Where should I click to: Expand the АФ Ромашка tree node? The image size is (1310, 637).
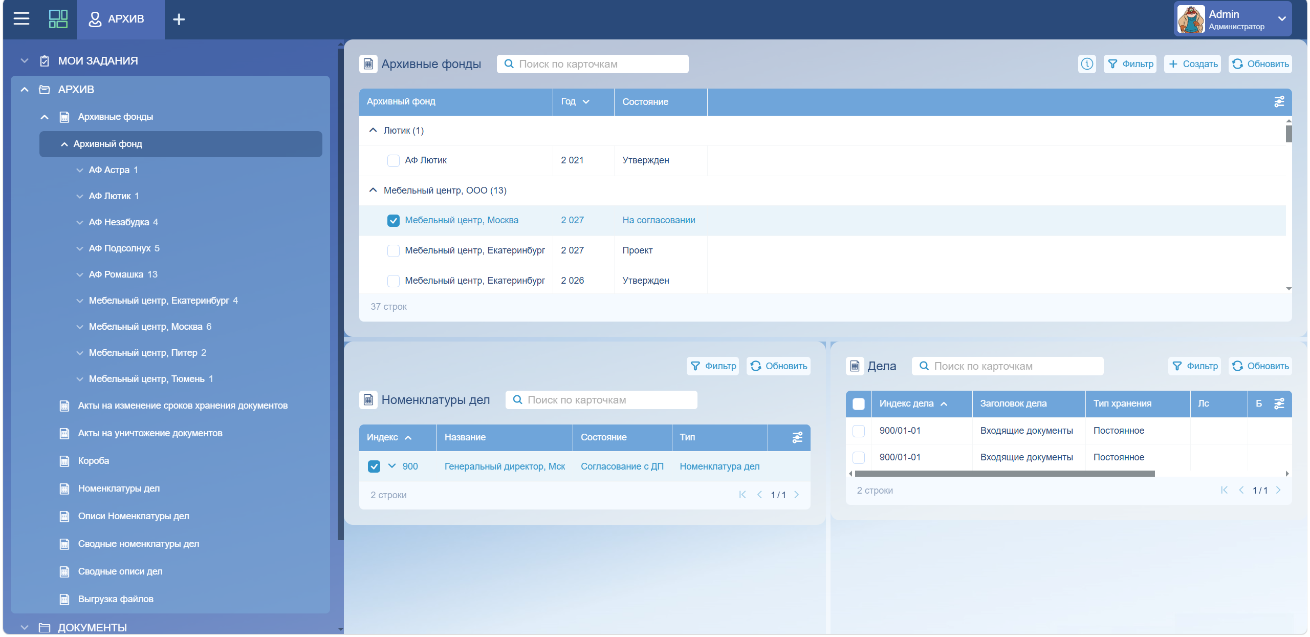(x=79, y=274)
